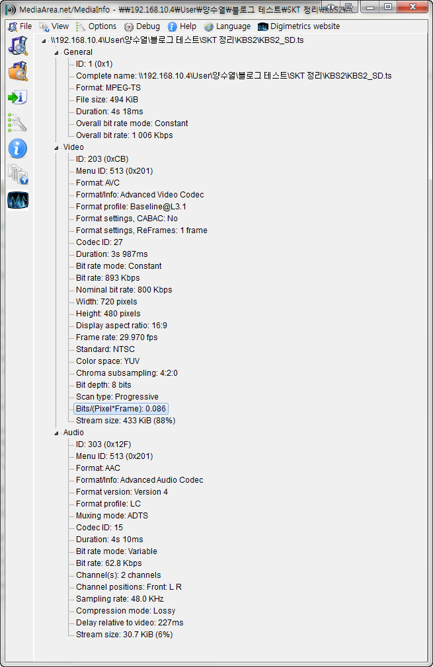433x667 pixels.
Task: Click the documents copy sidebar icon
Action: tap(18, 174)
